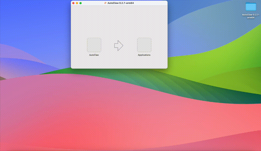Click blank space right of the Applications icon
This screenshot has height=151, width=261.
coord(160,45)
